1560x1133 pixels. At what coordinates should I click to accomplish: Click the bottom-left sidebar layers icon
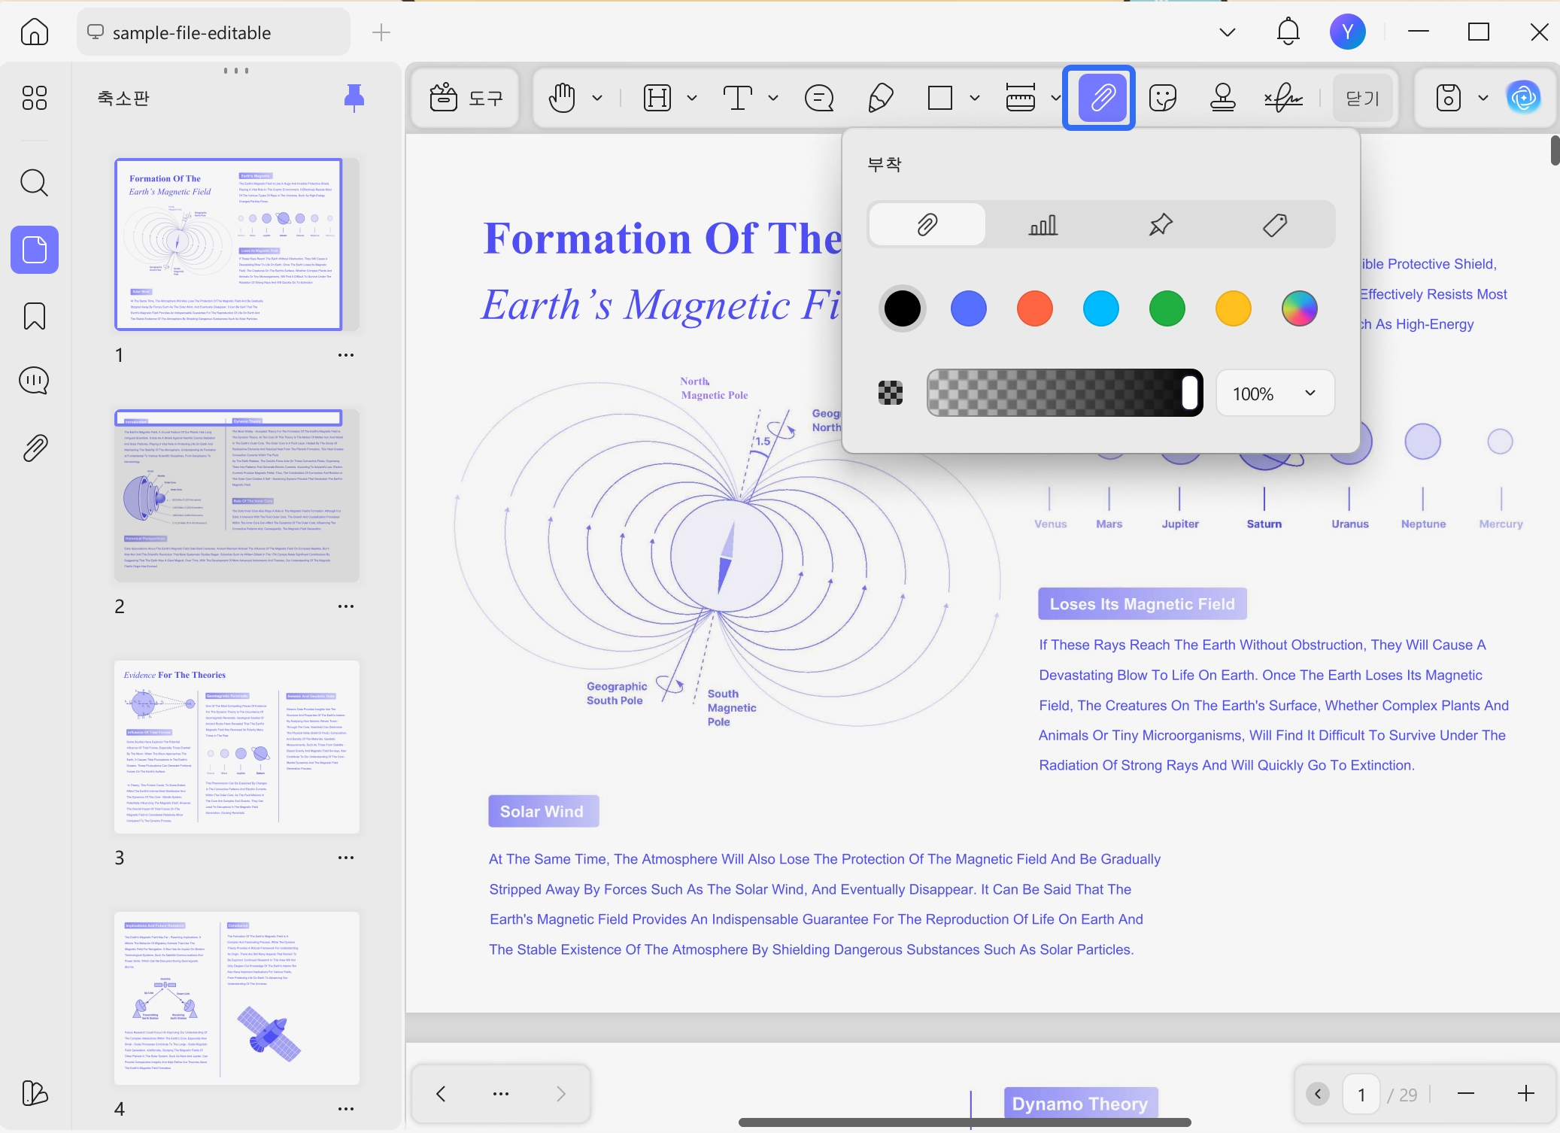pyautogui.click(x=35, y=1092)
